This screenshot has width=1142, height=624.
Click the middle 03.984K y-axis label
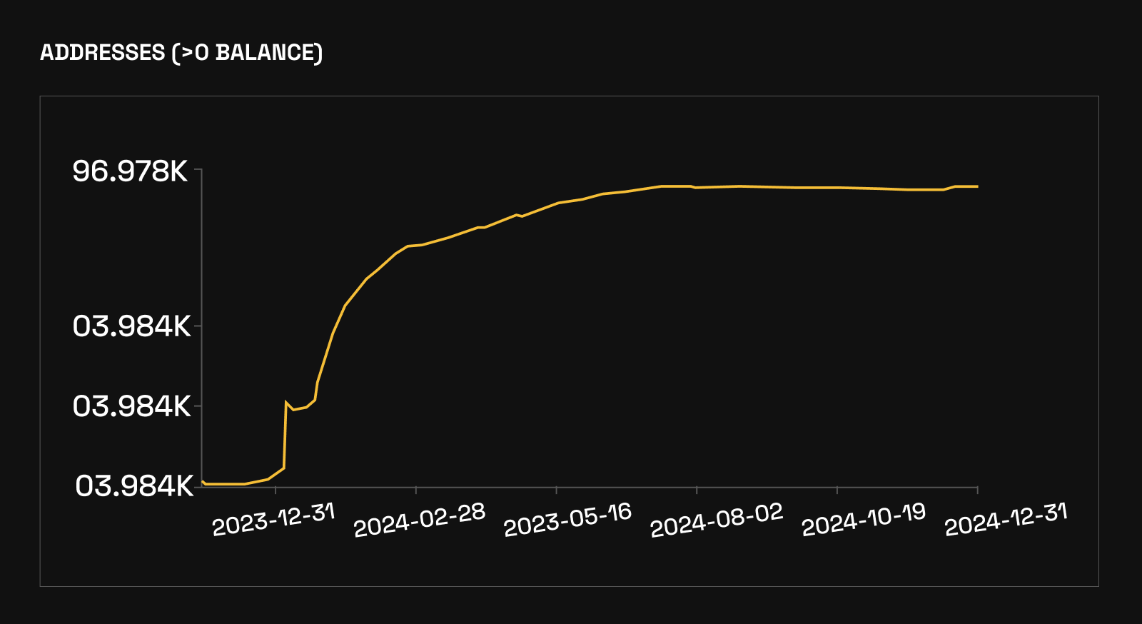pyautogui.click(x=132, y=406)
